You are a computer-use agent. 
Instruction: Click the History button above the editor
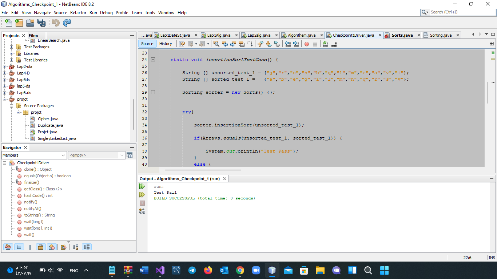point(166,44)
